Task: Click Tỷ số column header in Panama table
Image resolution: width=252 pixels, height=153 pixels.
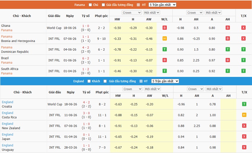Action: click(x=86, y=16)
